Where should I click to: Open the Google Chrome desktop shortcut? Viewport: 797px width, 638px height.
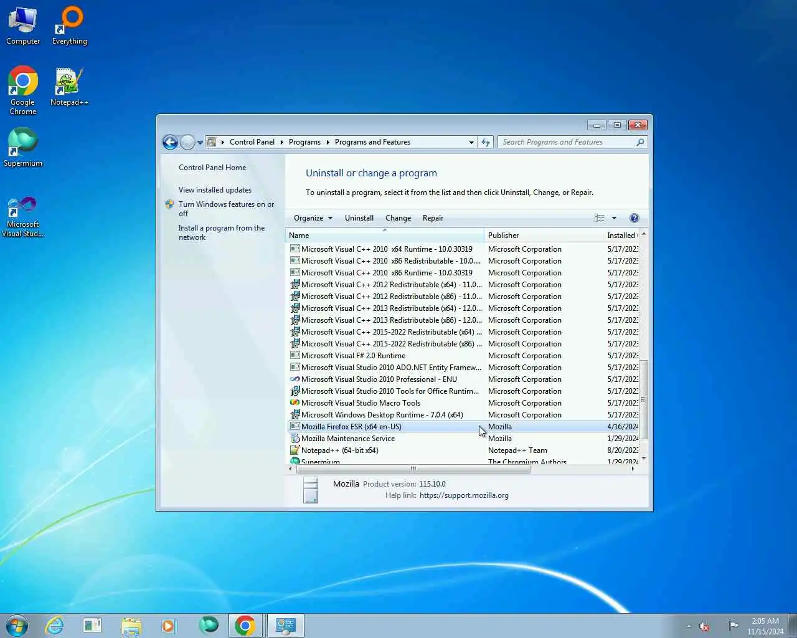tap(23, 91)
